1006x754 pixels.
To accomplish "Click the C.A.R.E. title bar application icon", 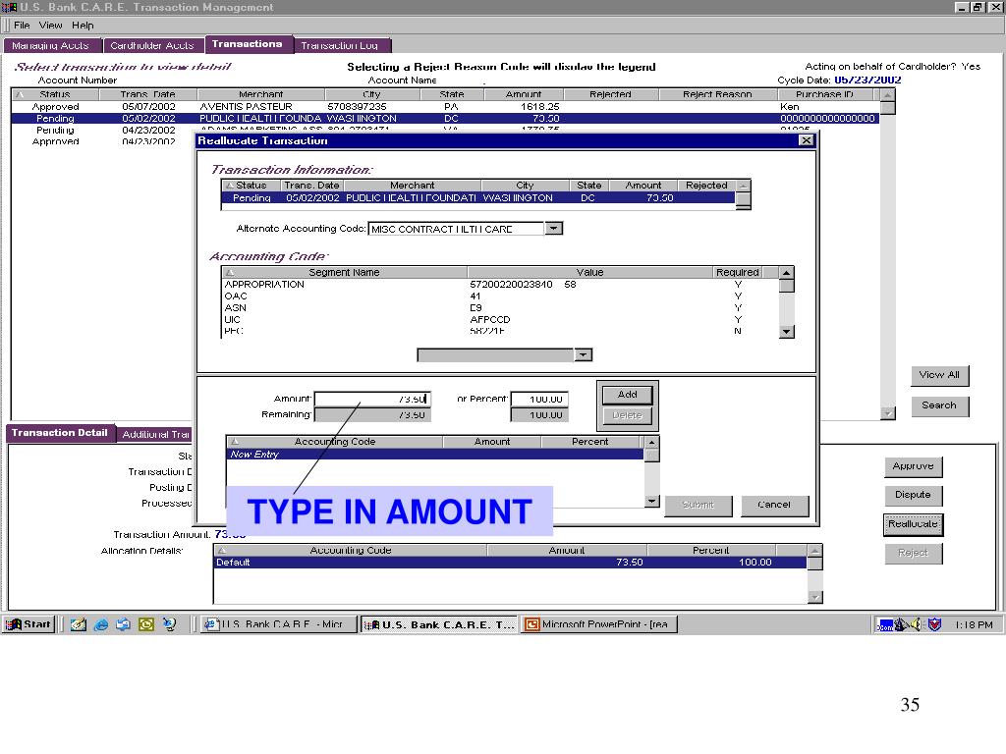I will click(x=9, y=7).
